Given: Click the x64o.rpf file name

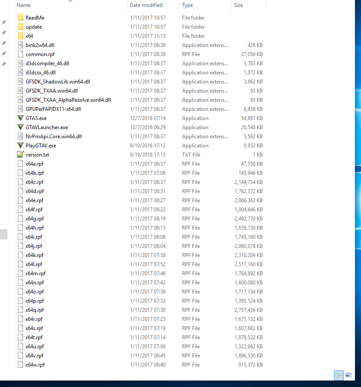Looking at the screenshot, I should tap(34, 292).
